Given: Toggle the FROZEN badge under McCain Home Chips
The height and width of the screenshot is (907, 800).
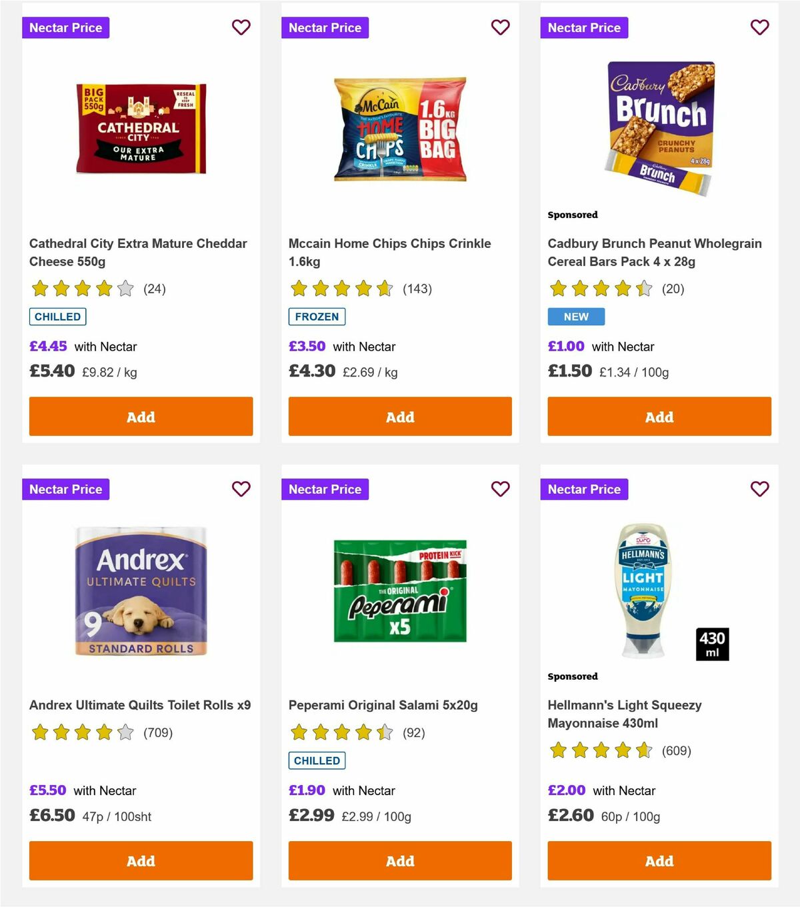Looking at the screenshot, I should 317,317.
